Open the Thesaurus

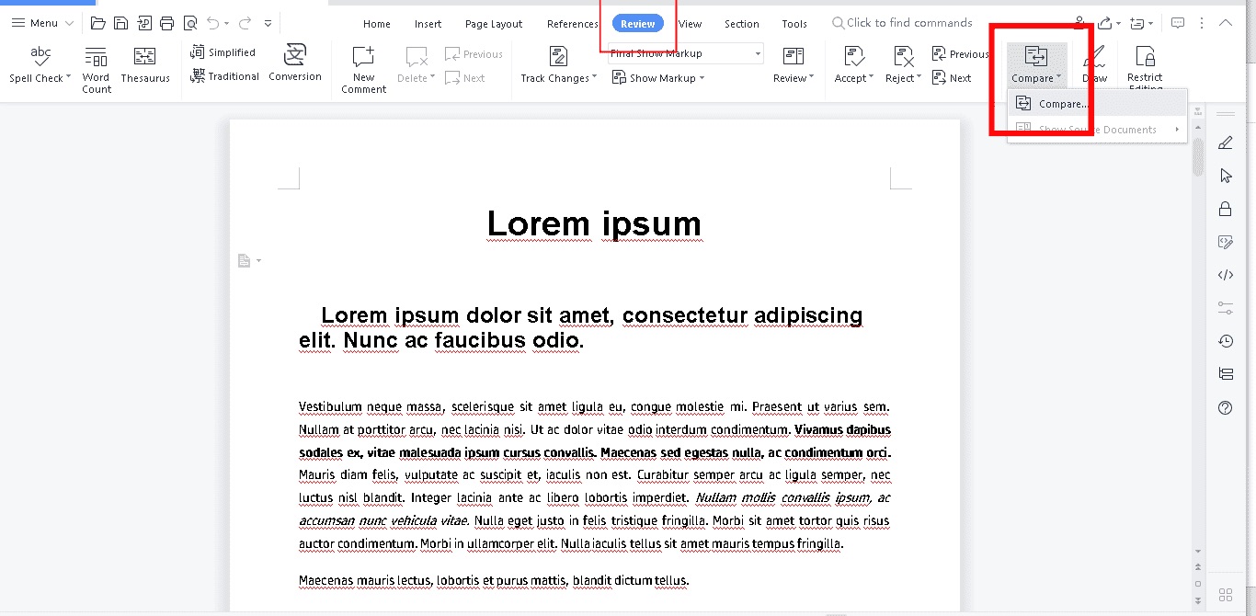tap(145, 64)
